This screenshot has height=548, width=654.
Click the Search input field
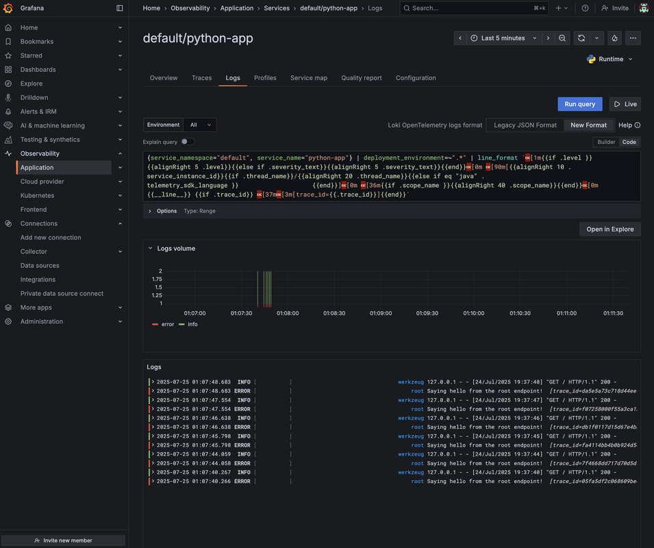(x=475, y=8)
